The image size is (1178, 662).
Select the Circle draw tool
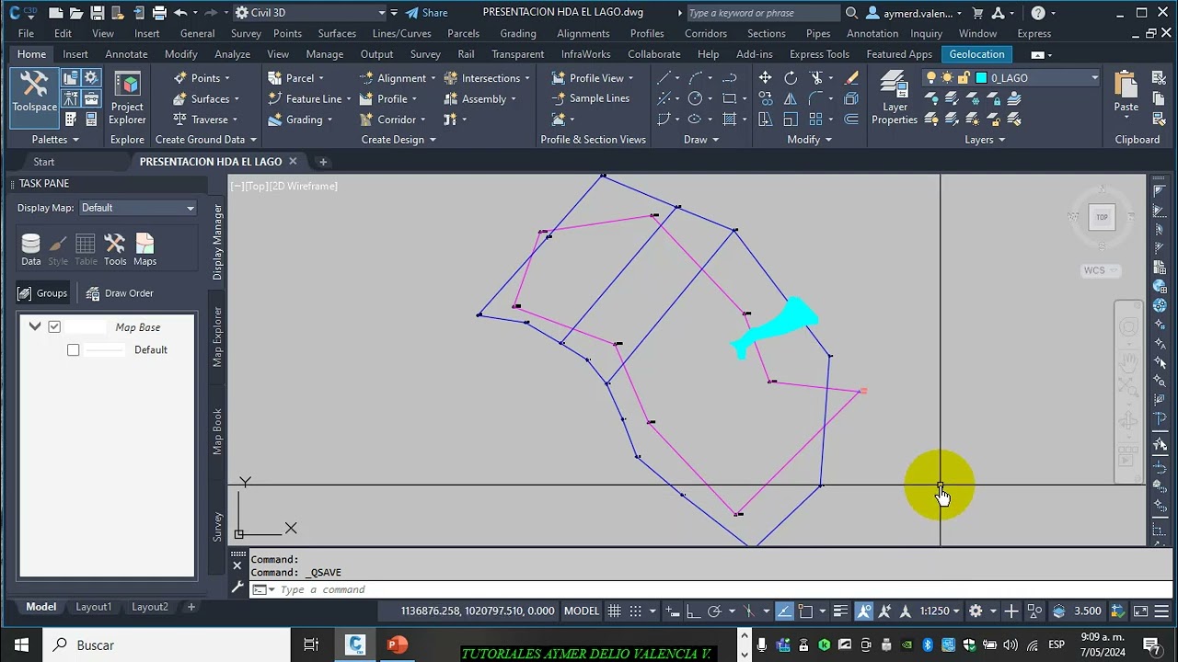(x=695, y=98)
